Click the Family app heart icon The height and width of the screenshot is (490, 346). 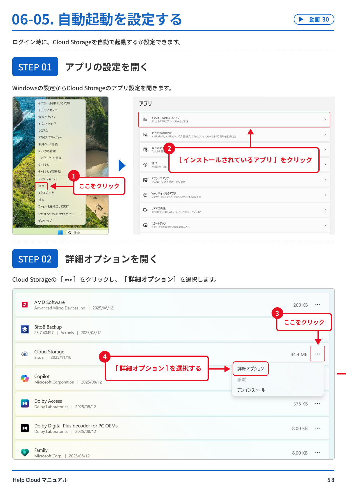25,452
